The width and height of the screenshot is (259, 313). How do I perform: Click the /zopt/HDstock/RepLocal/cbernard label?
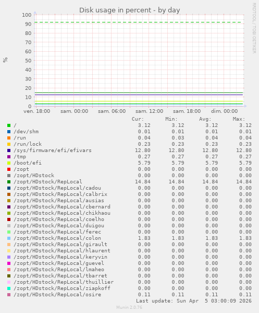62,207
